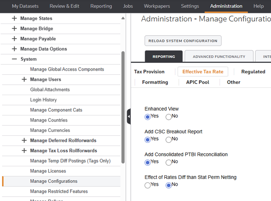
Task: Select Yes for Effect of Rates Diff netting
Action: tap(148, 185)
